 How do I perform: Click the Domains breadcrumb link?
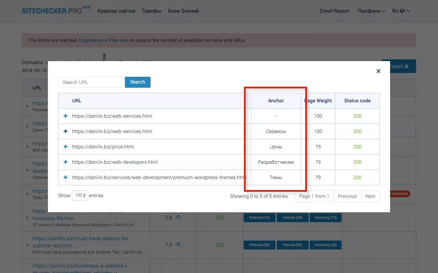[33, 62]
